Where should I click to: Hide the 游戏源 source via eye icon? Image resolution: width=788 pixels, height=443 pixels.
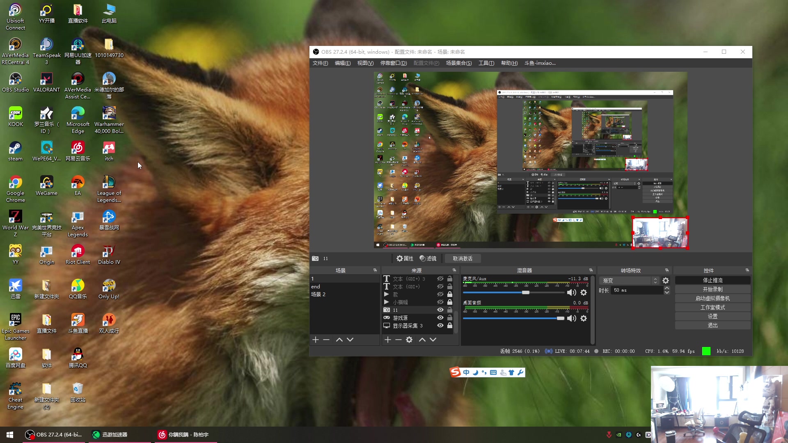coord(440,318)
